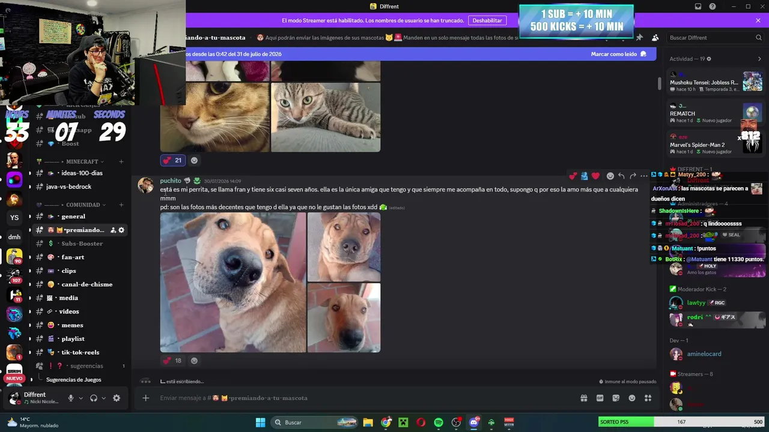The width and height of the screenshot is (769, 432).
Task: Invite people to premiando channel
Action: (x=113, y=230)
